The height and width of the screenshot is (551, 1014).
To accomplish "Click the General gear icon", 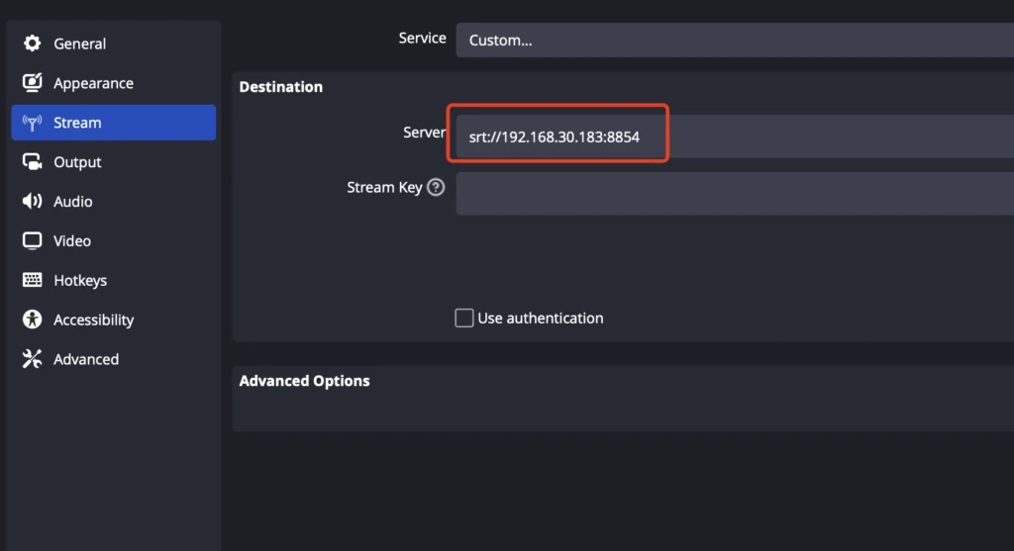I will tap(33, 44).
